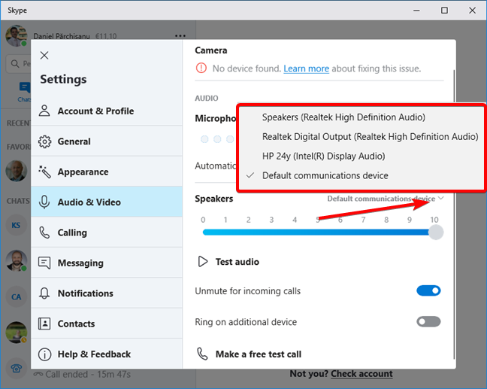Image resolution: width=487 pixels, height=389 pixels.
Task: Open Account & Profile settings
Action: pos(107,111)
